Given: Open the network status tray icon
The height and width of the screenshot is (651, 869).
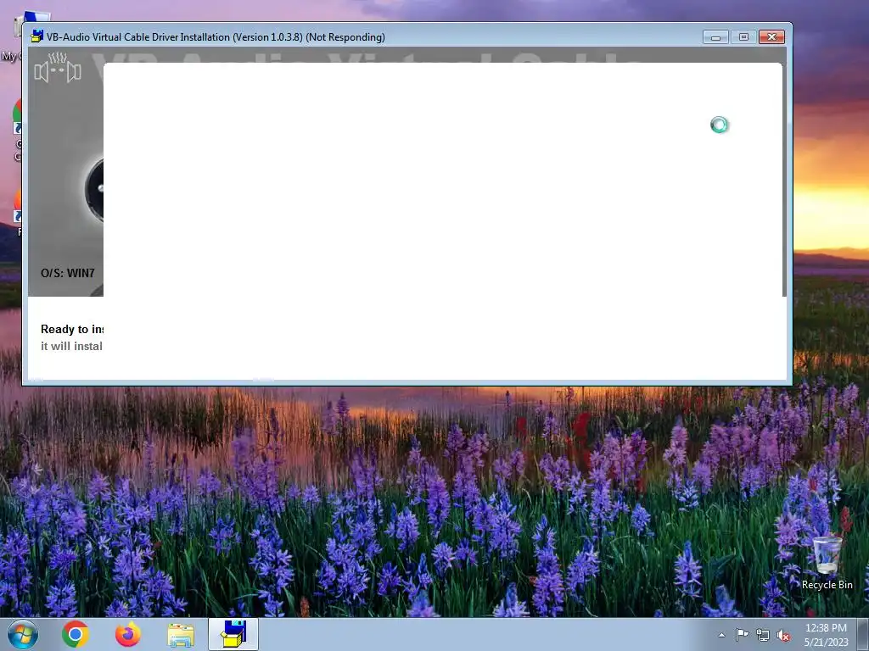Looking at the screenshot, I should point(763,635).
